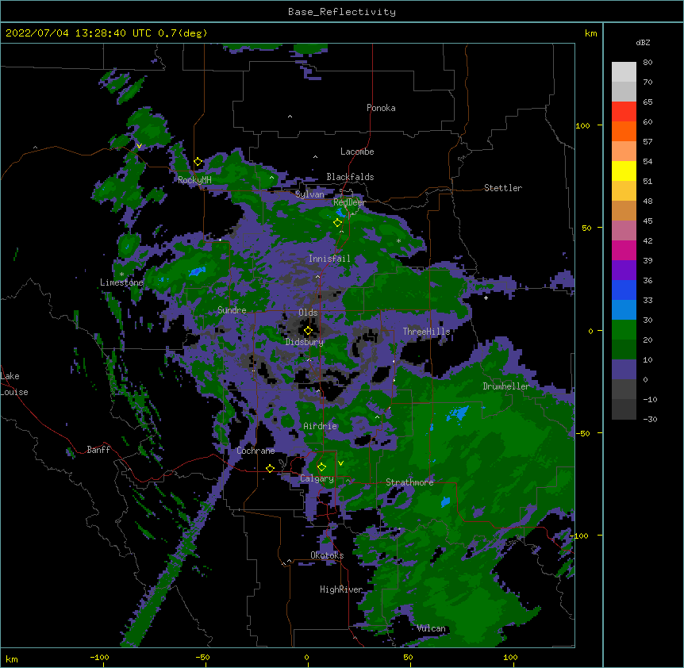The image size is (684, 668).
Task: Click the Sundre label
Action: click(x=232, y=310)
